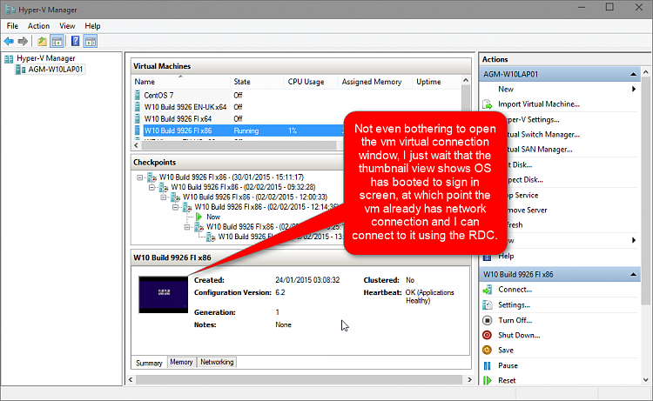Select AGM-W10LAP01 server in the tree

point(56,70)
